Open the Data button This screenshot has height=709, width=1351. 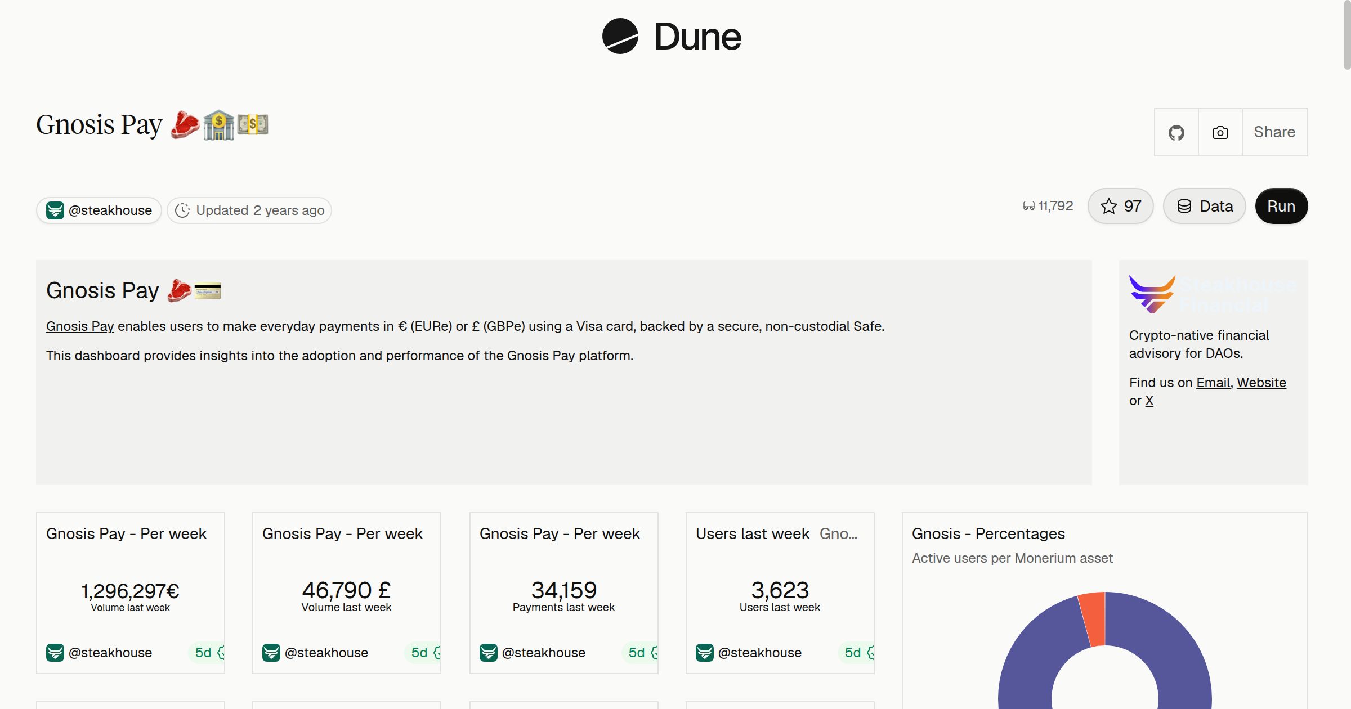click(1204, 206)
